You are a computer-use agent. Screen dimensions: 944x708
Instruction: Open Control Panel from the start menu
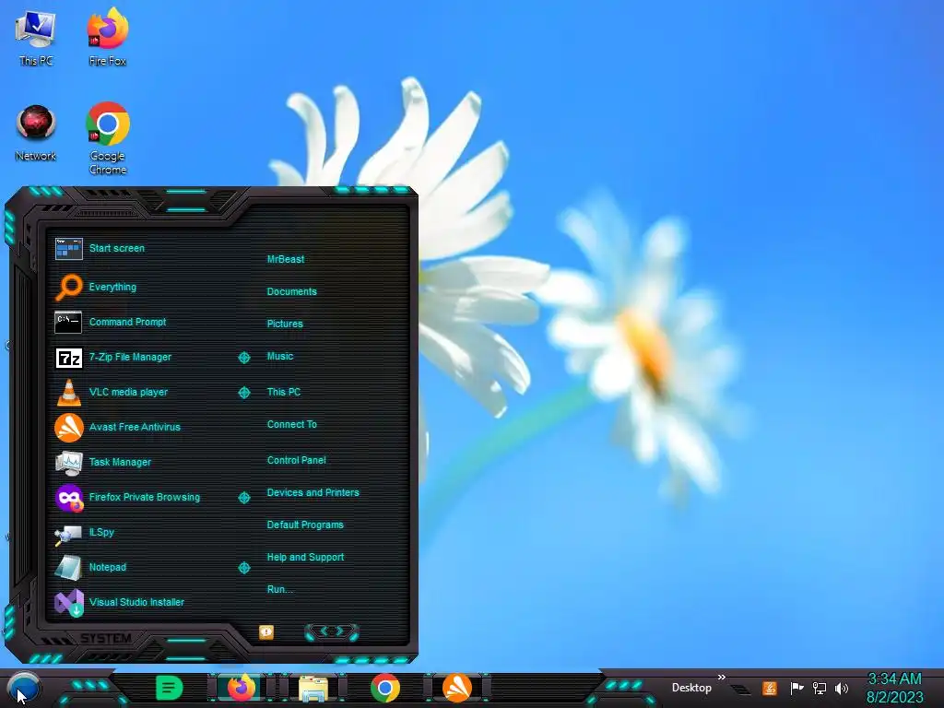[x=296, y=461]
